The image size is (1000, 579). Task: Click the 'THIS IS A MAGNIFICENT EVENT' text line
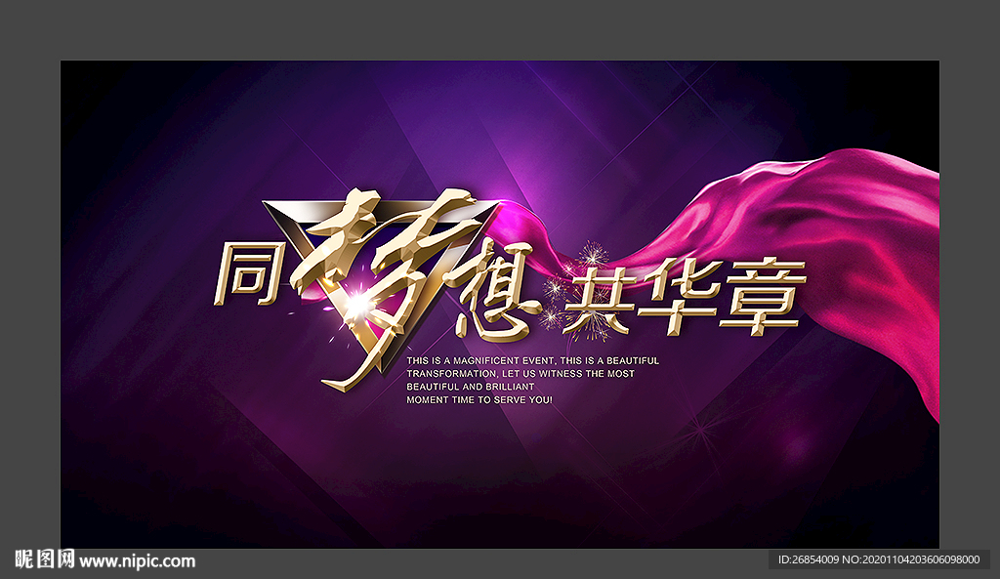point(532,360)
